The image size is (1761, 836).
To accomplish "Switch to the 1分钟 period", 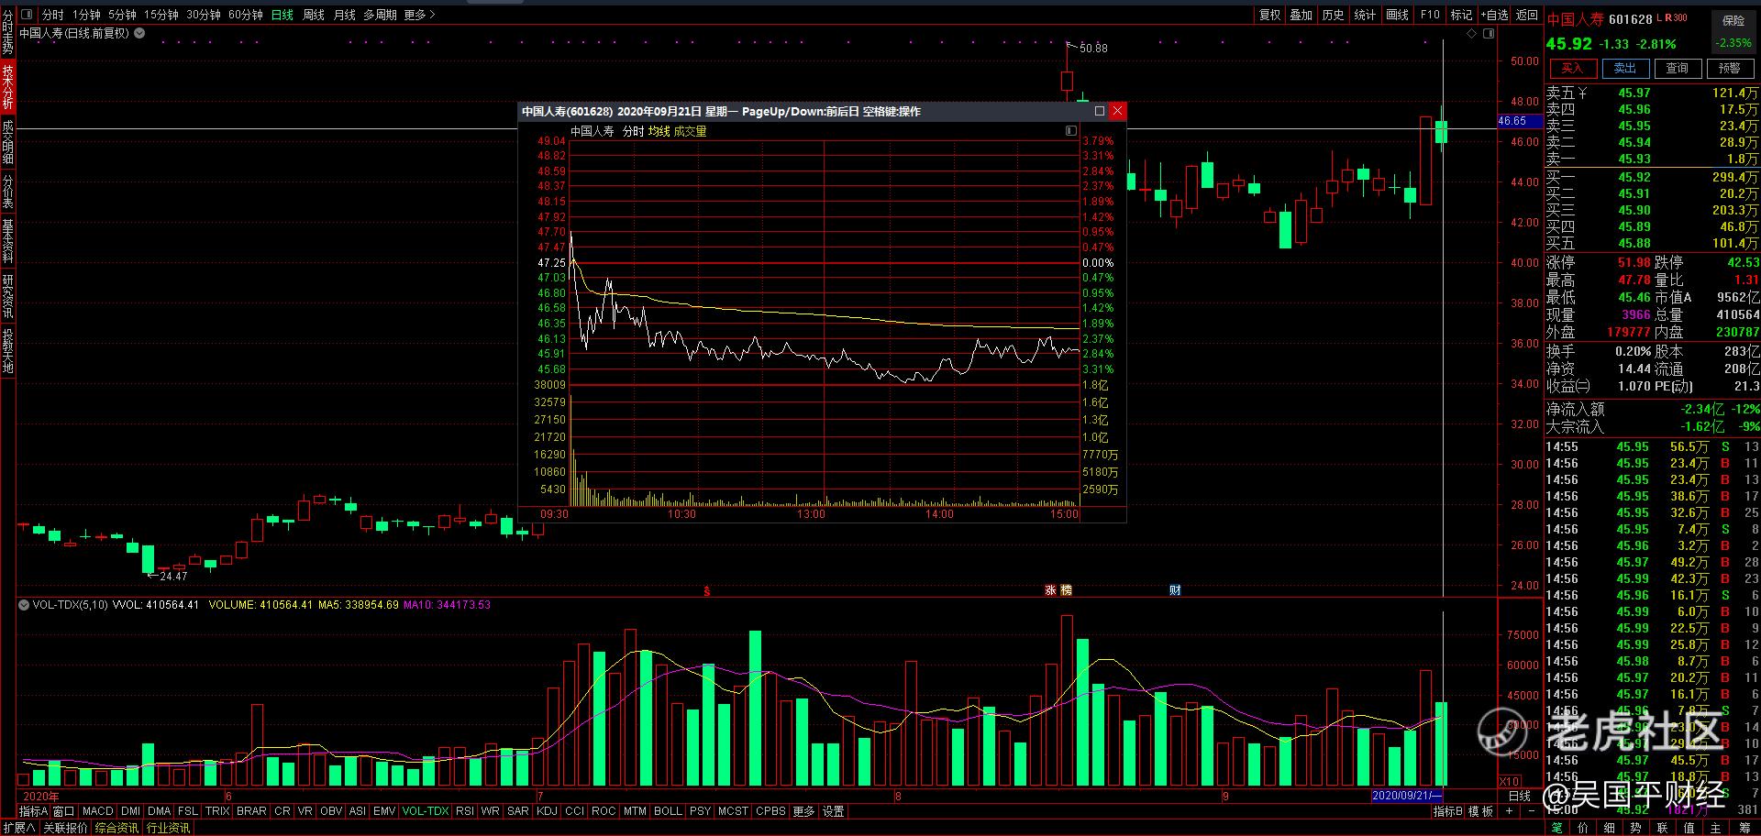I will pos(86,15).
